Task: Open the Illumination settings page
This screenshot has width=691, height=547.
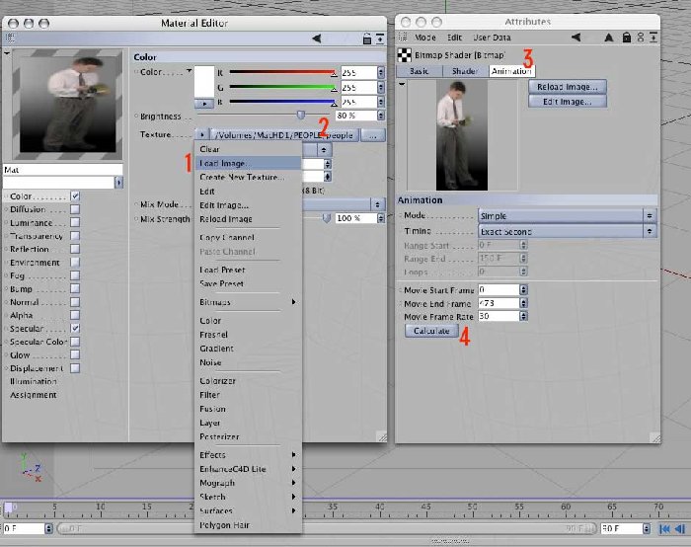Action: click(x=34, y=382)
